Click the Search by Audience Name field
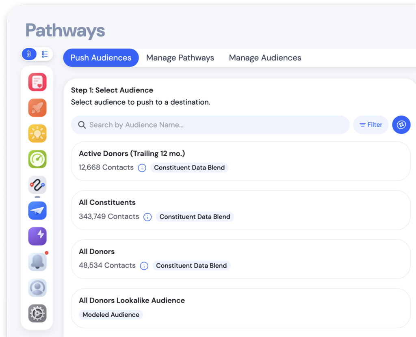416x337 pixels. [x=210, y=125]
